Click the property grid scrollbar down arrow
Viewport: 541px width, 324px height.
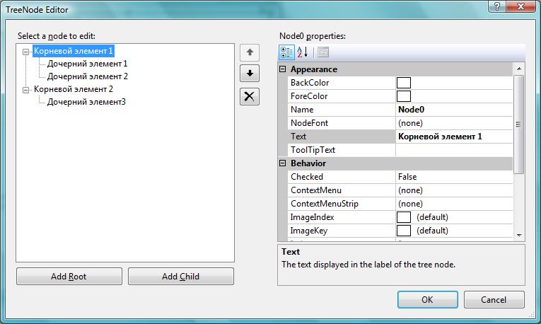[x=519, y=235]
